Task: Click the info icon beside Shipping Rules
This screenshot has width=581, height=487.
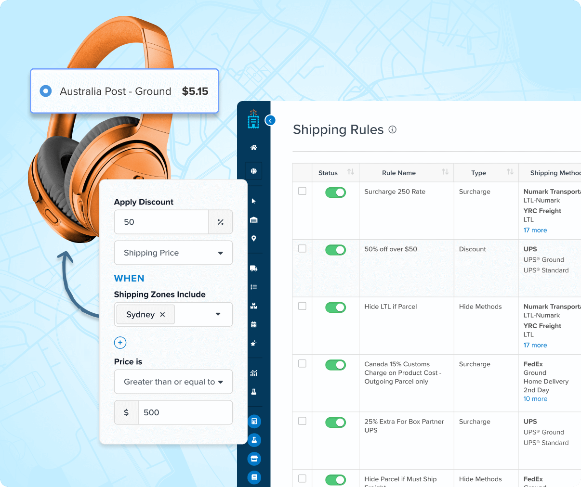Action: [x=392, y=129]
